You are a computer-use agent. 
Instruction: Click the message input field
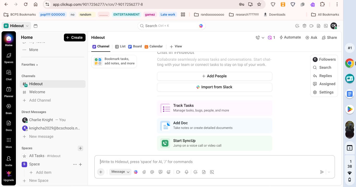(209, 162)
